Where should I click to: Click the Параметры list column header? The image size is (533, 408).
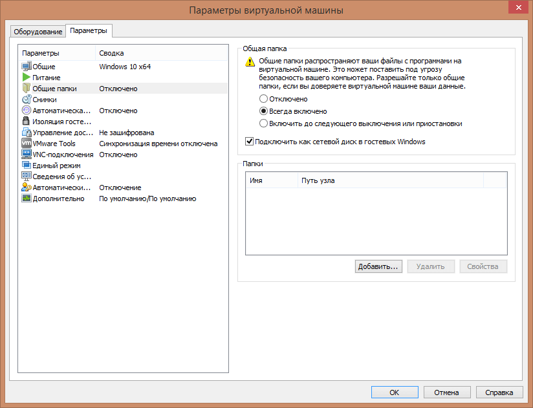[57, 53]
